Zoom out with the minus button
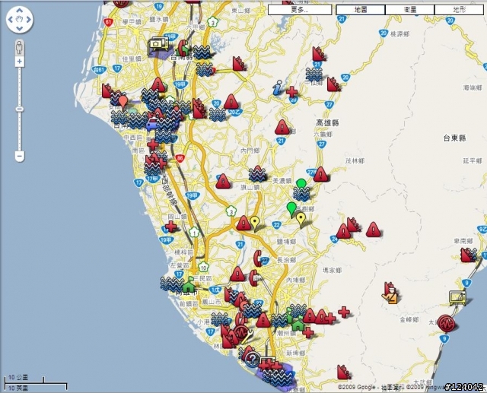Viewport: 487px width, 393px height. 19,156
